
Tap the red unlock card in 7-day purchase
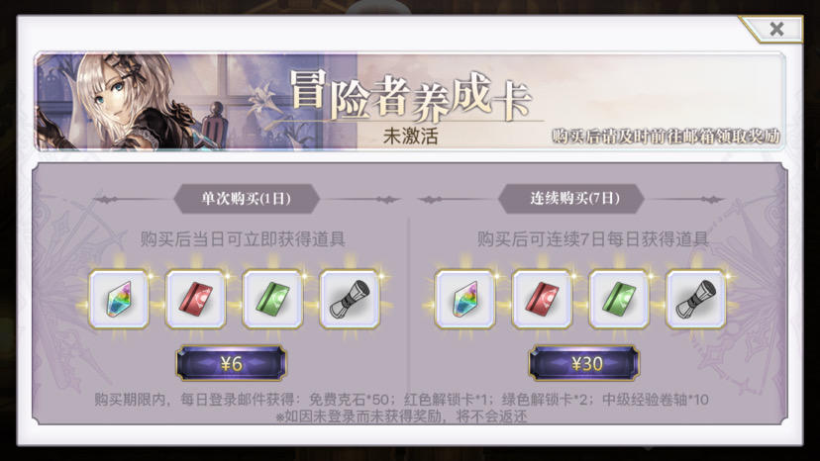tap(542, 299)
